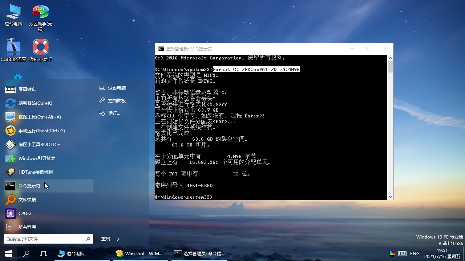Click 命令提示符 in start menu

pos(49,186)
